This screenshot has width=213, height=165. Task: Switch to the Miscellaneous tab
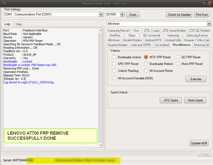click(181, 45)
